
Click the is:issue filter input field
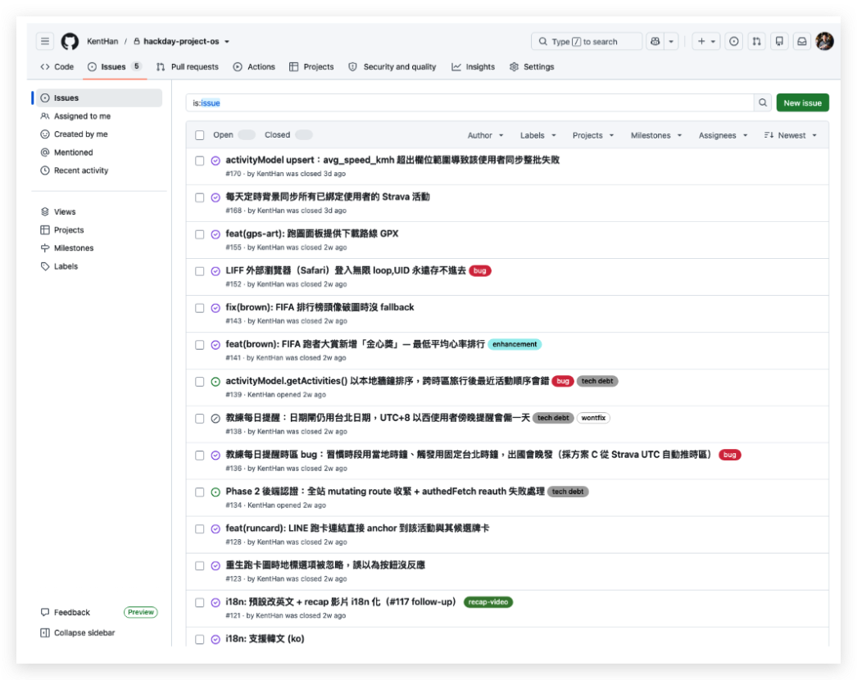[x=470, y=102]
